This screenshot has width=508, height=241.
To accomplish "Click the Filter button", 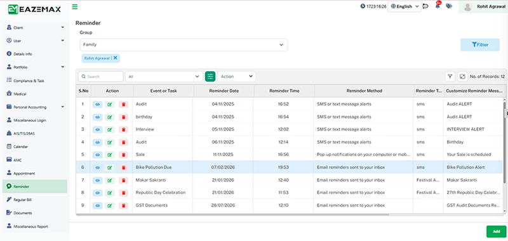I will coord(480,44).
